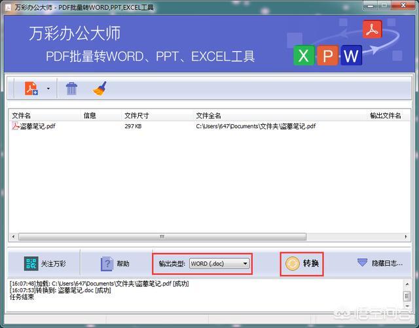The width and height of the screenshot is (419, 328).
Task: Click the 转换 convert button
Action: (x=302, y=263)
